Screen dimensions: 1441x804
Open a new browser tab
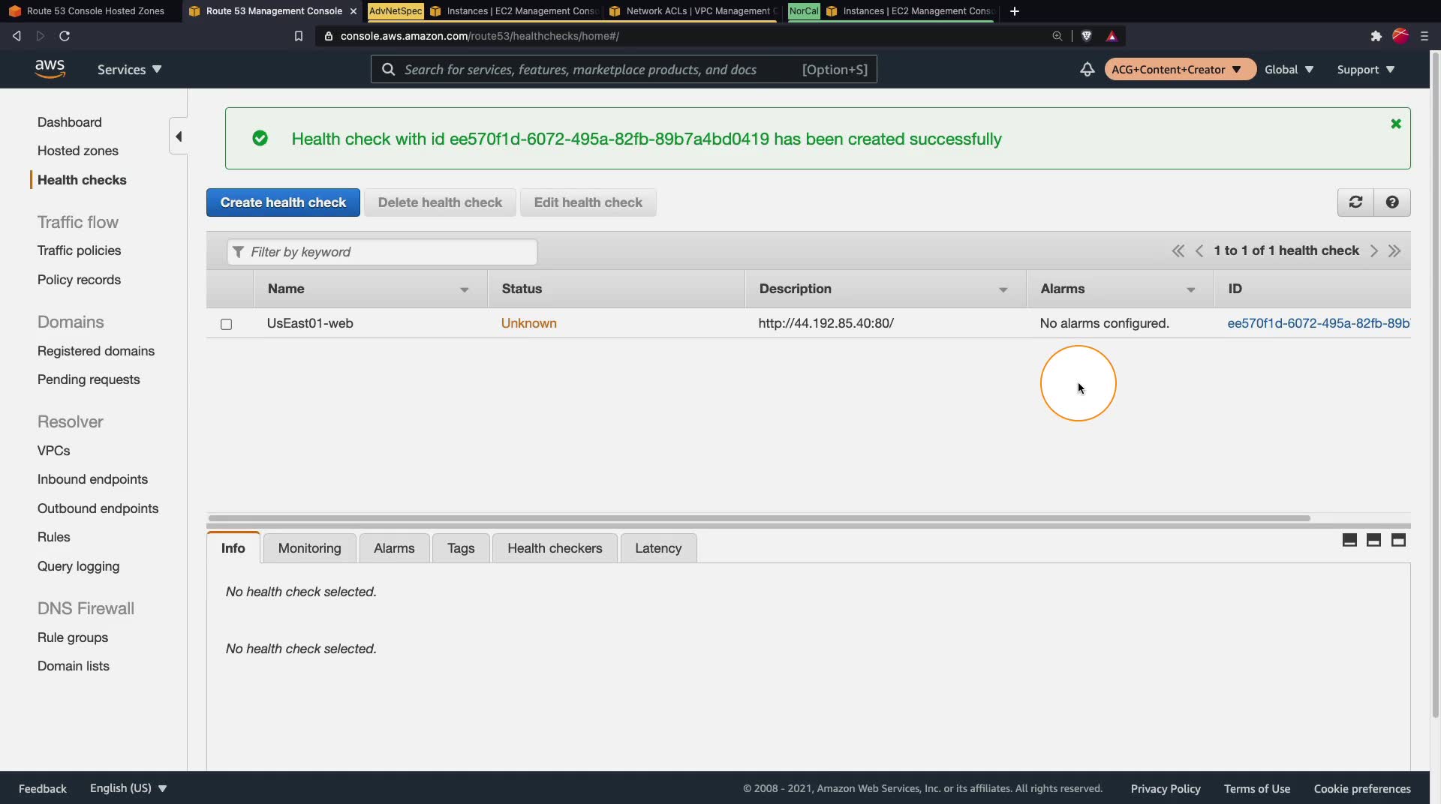click(x=1015, y=11)
